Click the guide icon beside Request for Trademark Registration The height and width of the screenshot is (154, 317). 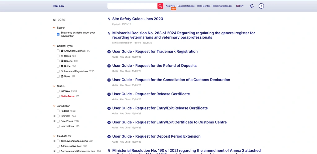109,52
